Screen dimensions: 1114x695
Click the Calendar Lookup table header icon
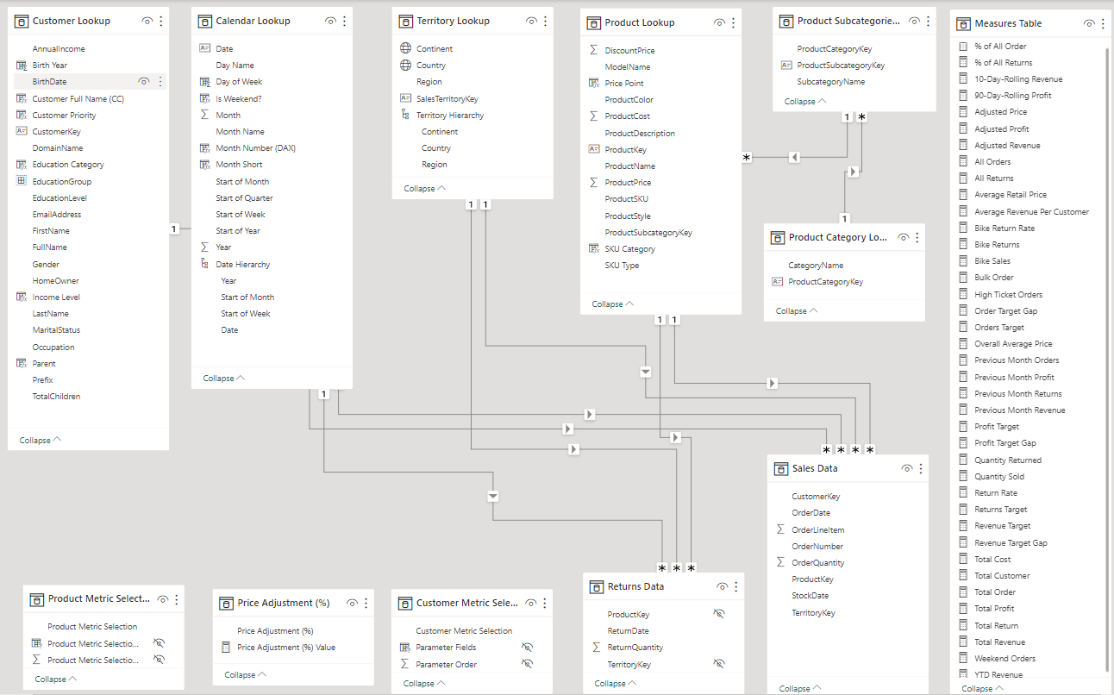204,21
